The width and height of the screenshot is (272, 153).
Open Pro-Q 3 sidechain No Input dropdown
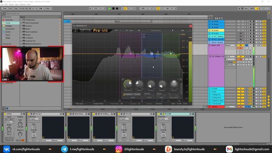point(34,119)
